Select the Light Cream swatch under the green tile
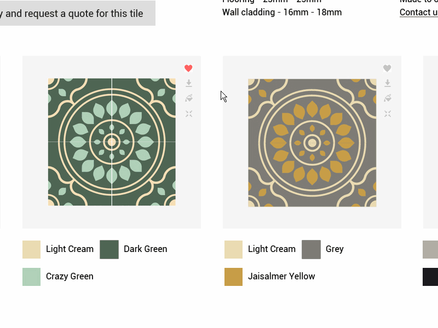The height and width of the screenshot is (328, 438). click(x=31, y=249)
